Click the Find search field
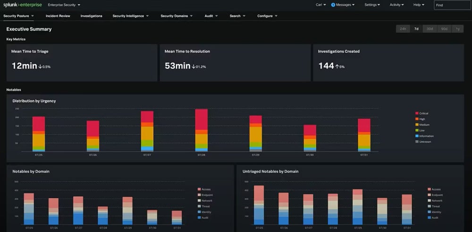 click(x=452, y=5)
